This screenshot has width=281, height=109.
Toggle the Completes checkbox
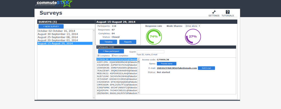pyautogui.click(x=99, y=56)
